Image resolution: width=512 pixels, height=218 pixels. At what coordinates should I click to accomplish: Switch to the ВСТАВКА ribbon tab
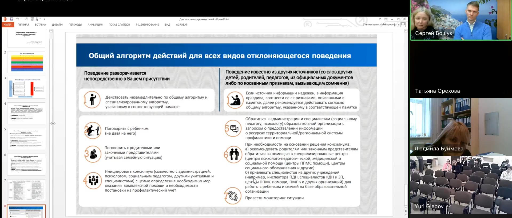pos(40,25)
